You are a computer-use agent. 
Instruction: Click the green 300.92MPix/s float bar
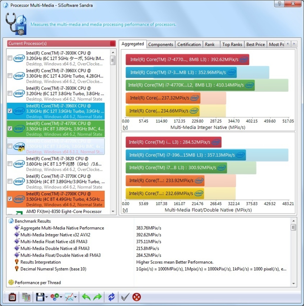tap(176, 168)
